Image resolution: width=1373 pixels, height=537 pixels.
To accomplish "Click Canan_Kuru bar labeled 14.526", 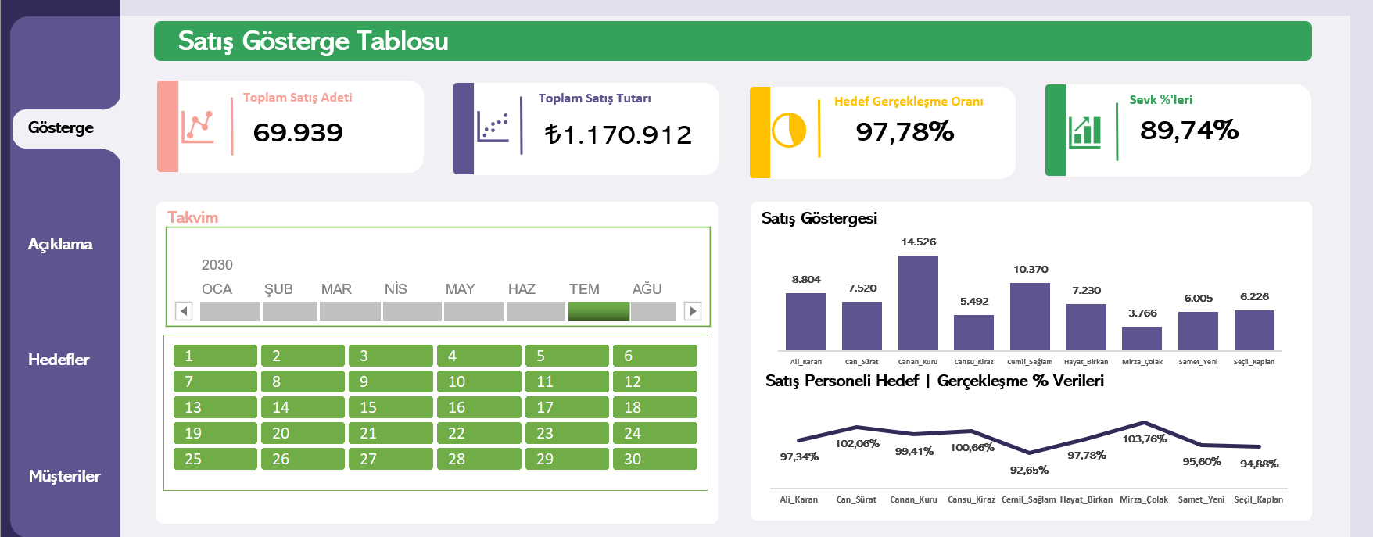I will 918,303.
